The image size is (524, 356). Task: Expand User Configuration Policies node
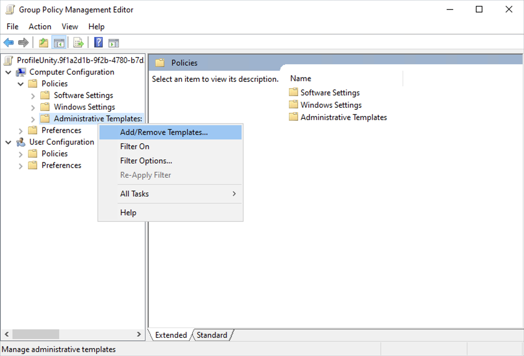click(20, 154)
